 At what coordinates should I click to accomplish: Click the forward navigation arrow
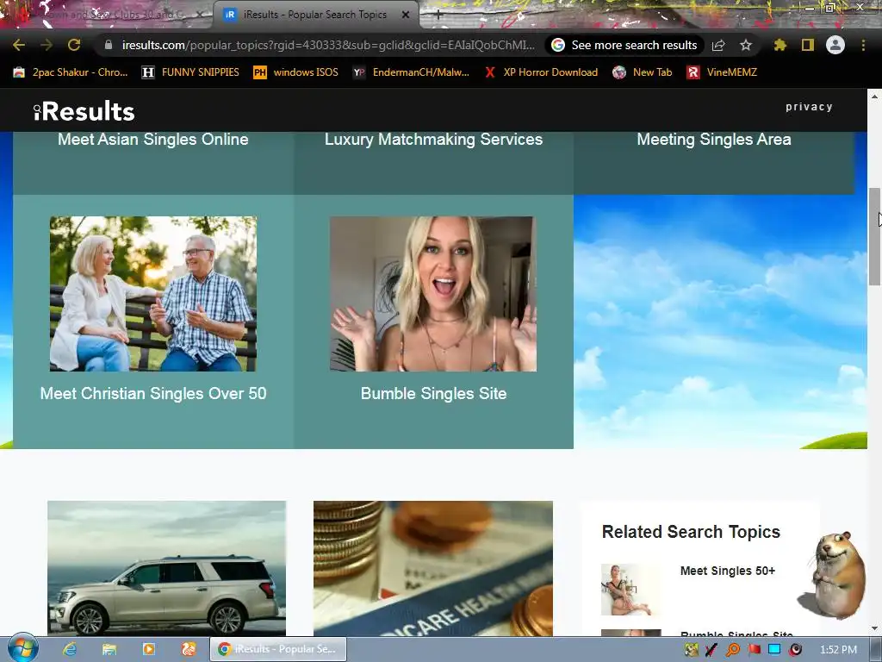[47, 45]
